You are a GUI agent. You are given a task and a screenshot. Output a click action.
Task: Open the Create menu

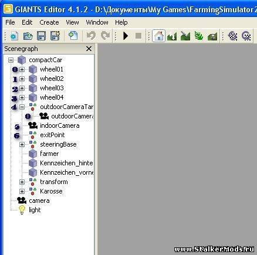coord(49,22)
